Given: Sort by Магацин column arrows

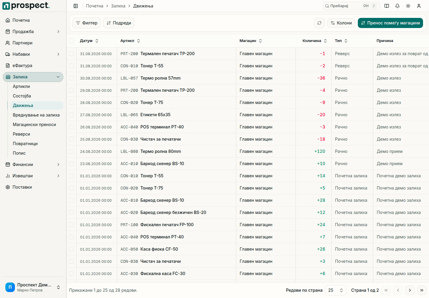Looking at the screenshot, I should point(260,41).
